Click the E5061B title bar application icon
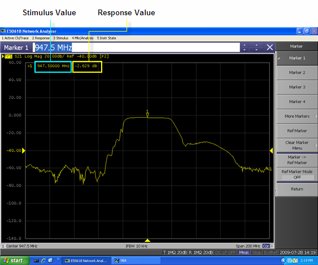 tap(3, 31)
